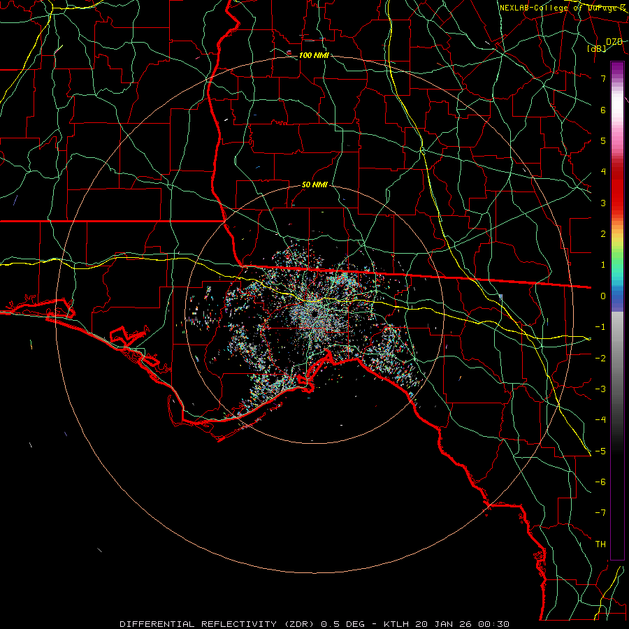
Task: Click the 2 value on the scale
Action: point(603,234)
